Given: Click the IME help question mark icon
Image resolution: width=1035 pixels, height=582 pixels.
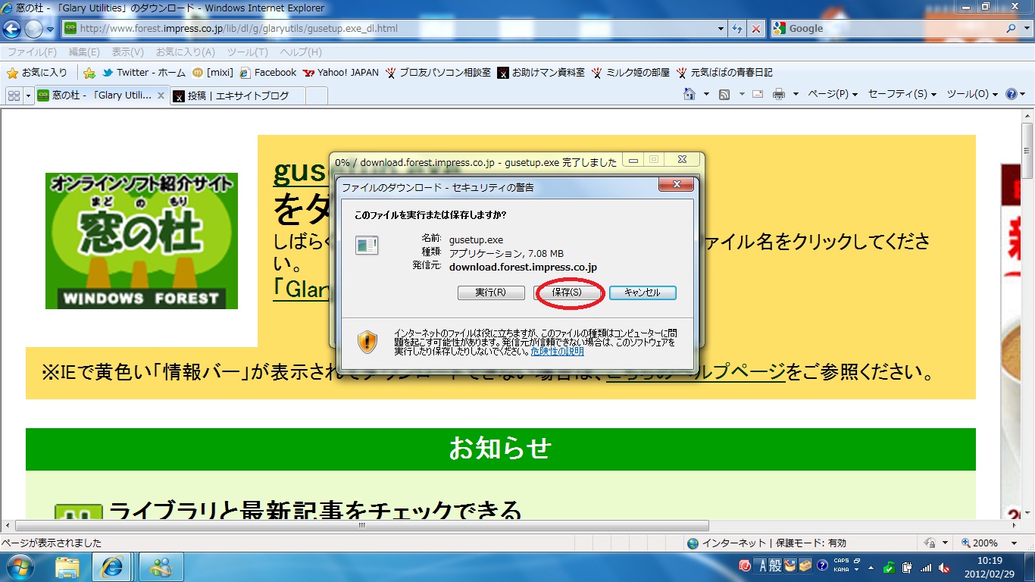Looking at the screenshot, I should 822,565.
